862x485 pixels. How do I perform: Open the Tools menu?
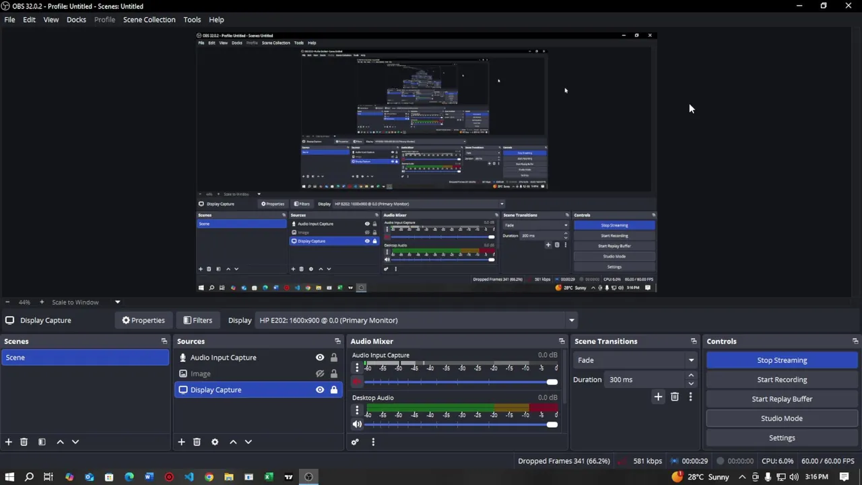point(192,20)
